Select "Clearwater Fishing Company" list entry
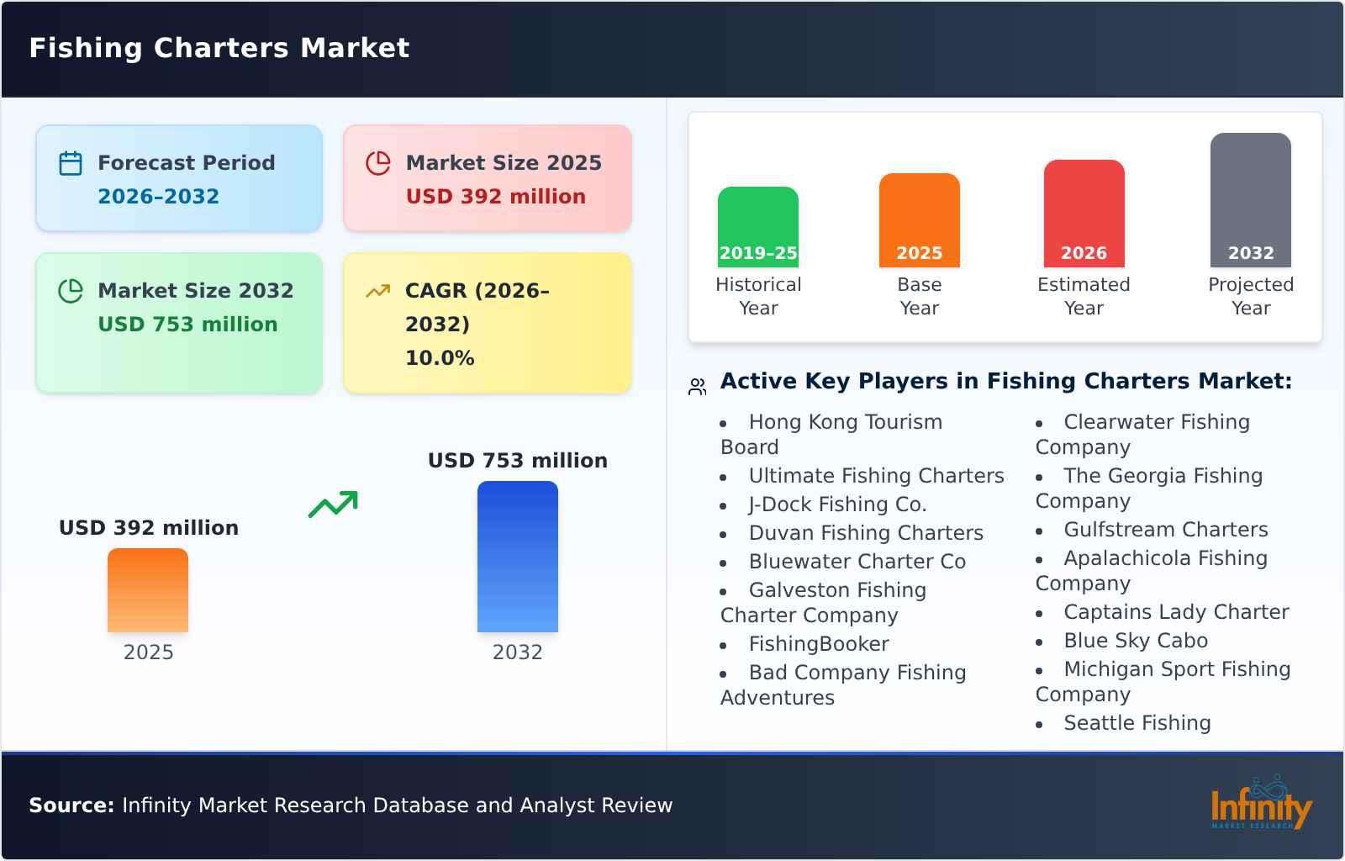1345x861 pixels. pyautogui.click(x=1143, y=435)
